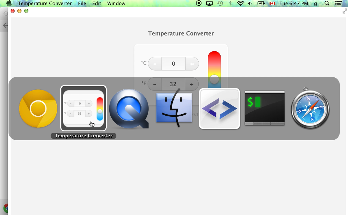Click the user menu labeled g
This screenshot has width=348, height=215.
[315, 4]
